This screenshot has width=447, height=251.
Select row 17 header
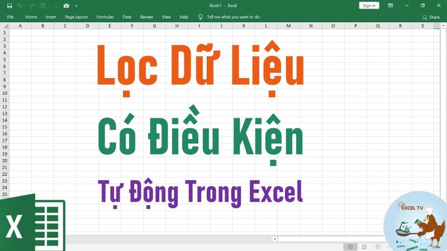click(x=4, y=141)
